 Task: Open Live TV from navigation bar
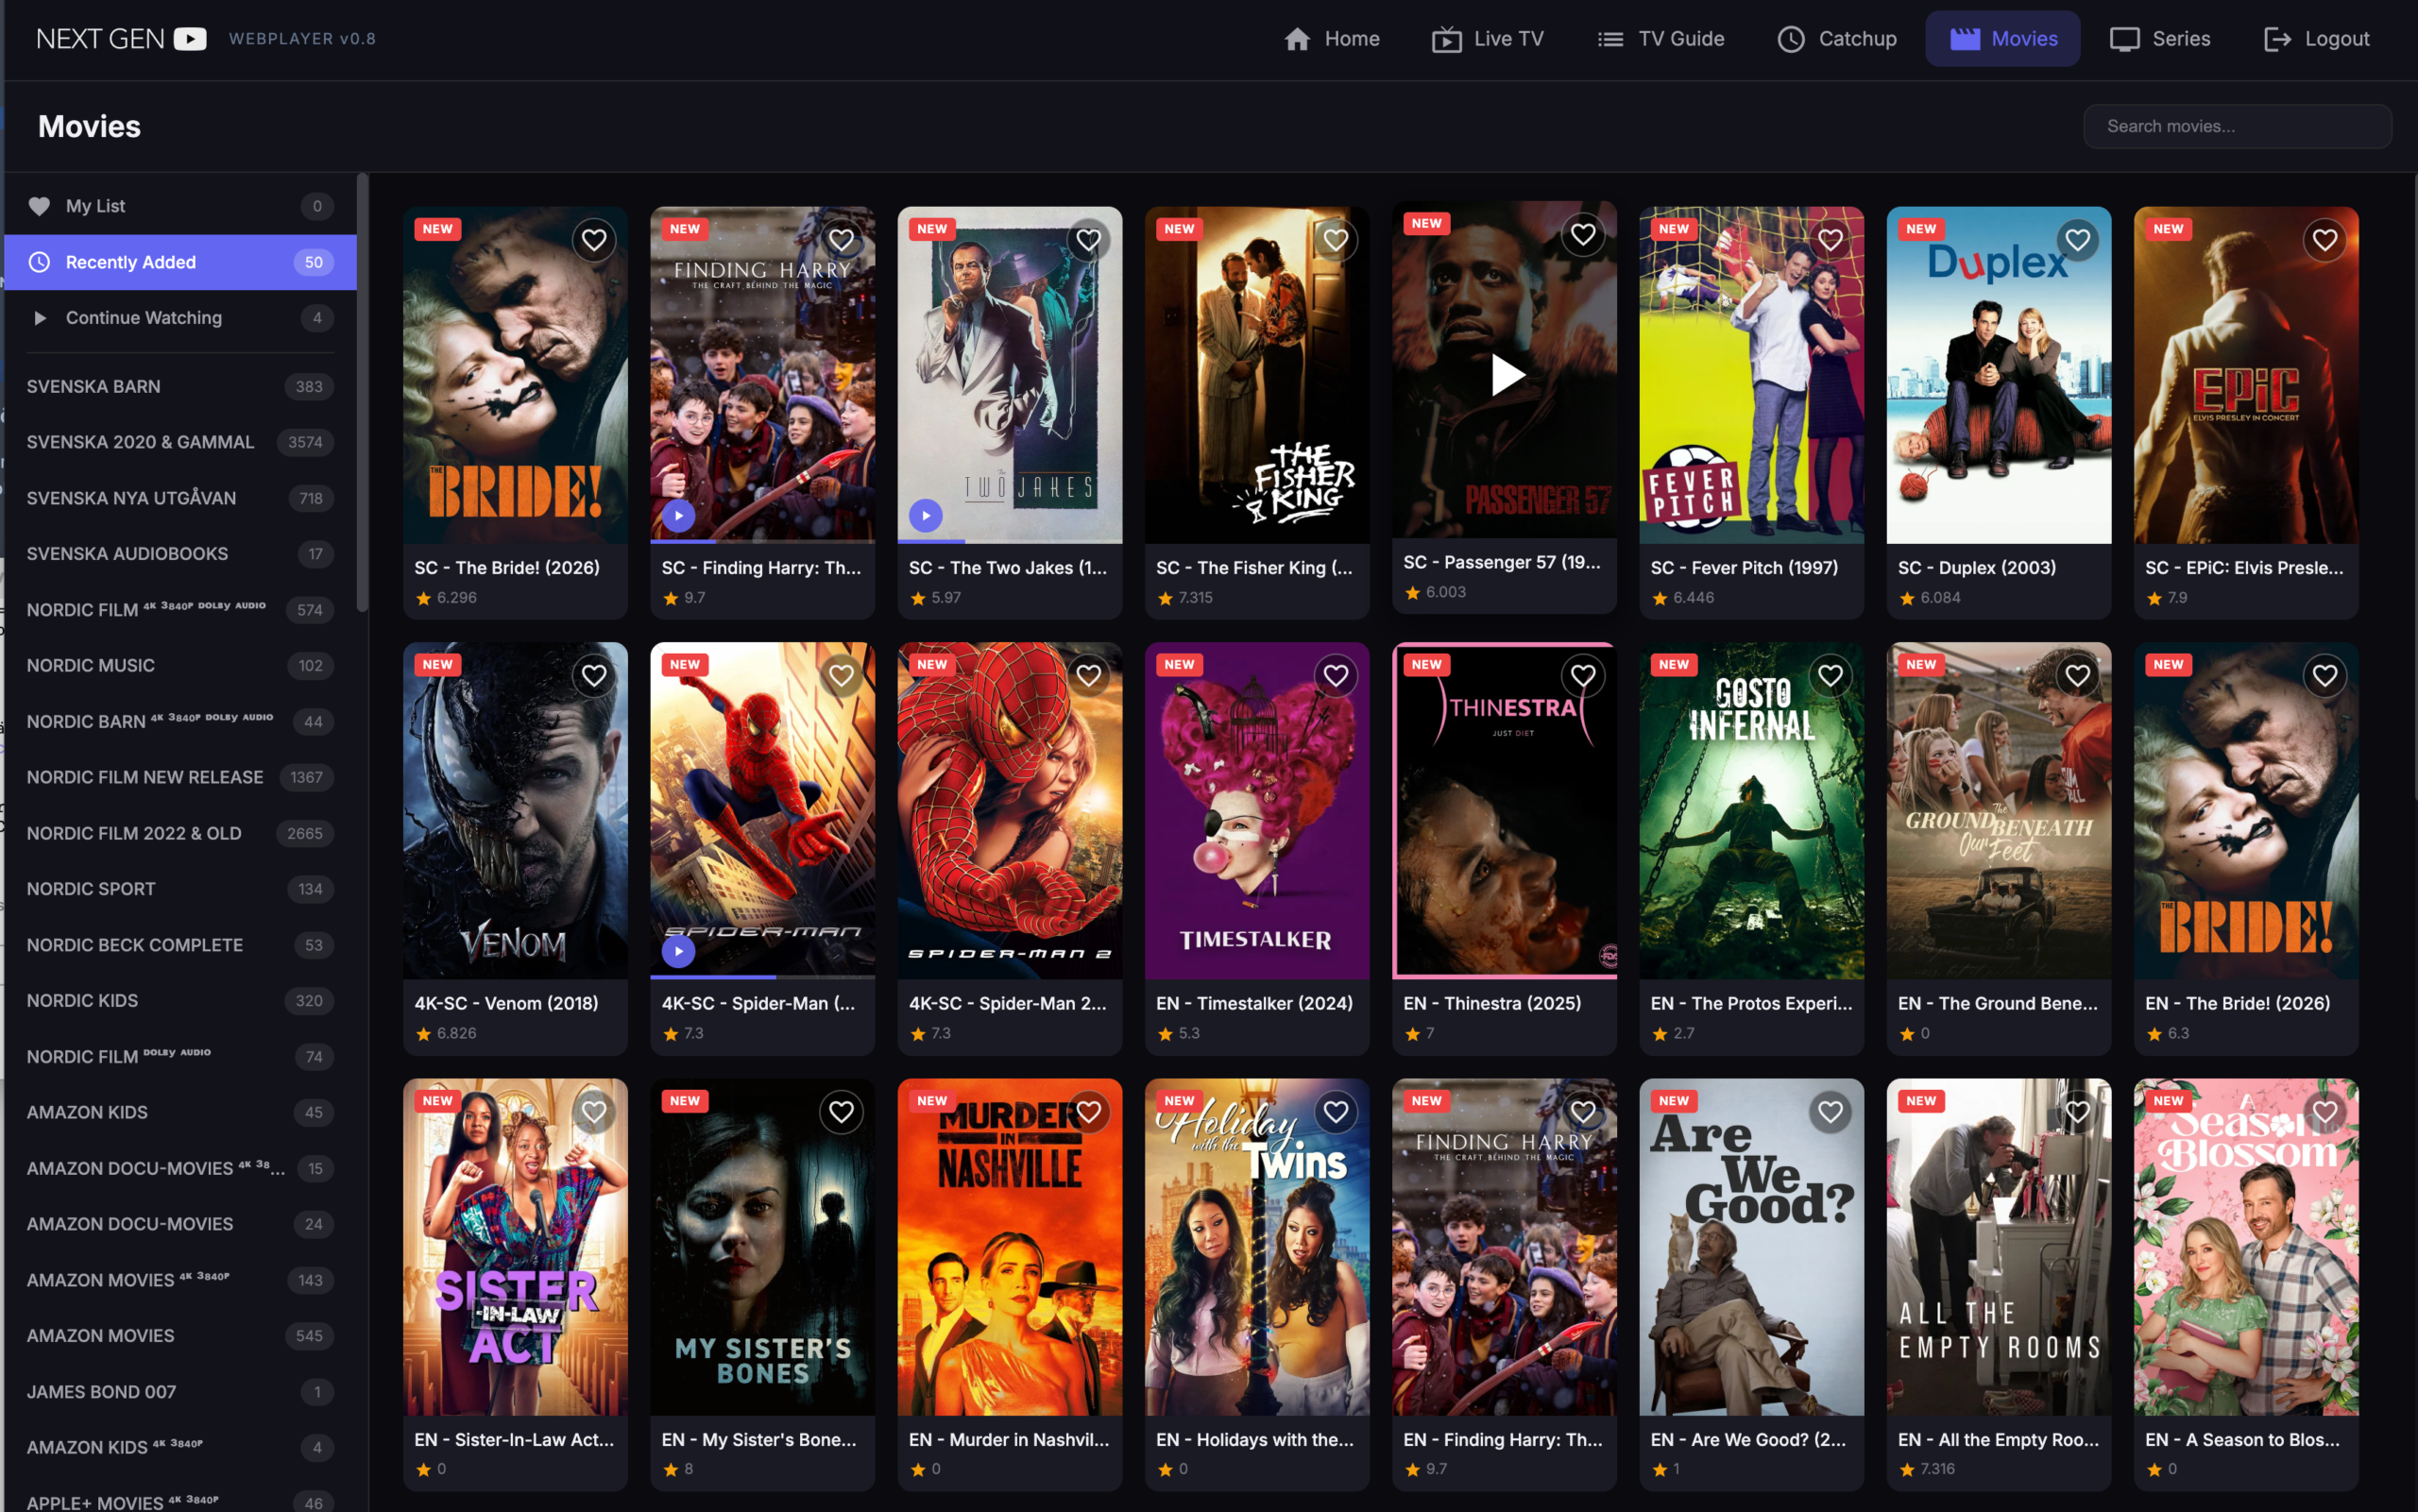pyautogui.click(x=1487, y=39)
